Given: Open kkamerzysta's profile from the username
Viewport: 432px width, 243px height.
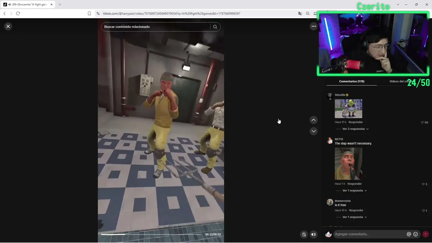Looking at the screenshot, I should click(x=343, y=201).
